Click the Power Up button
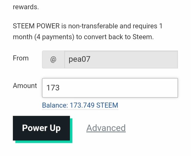This screenshot has height=156, width=191. tap(41, 128)
